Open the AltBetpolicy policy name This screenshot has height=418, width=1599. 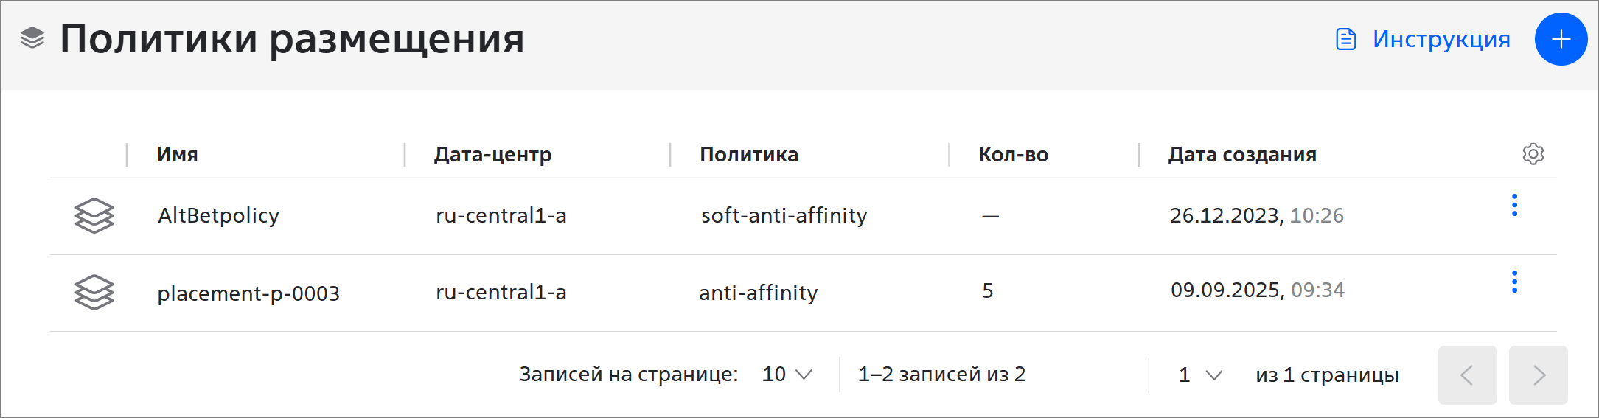tap(218, 216)
